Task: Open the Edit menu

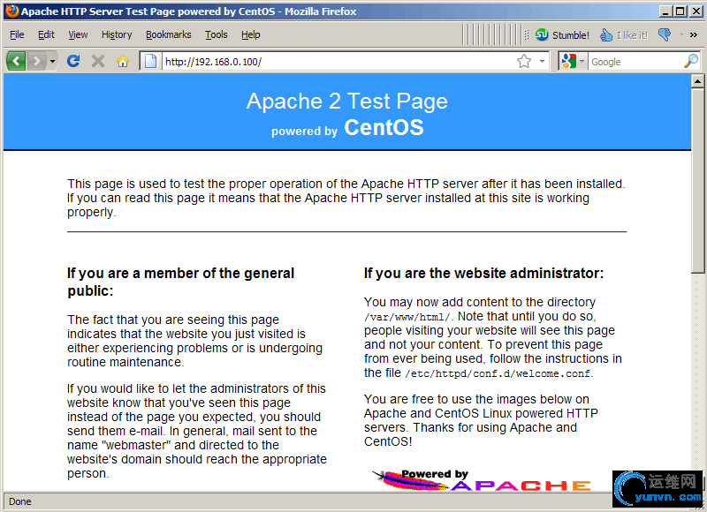Action: pos(46,34)
